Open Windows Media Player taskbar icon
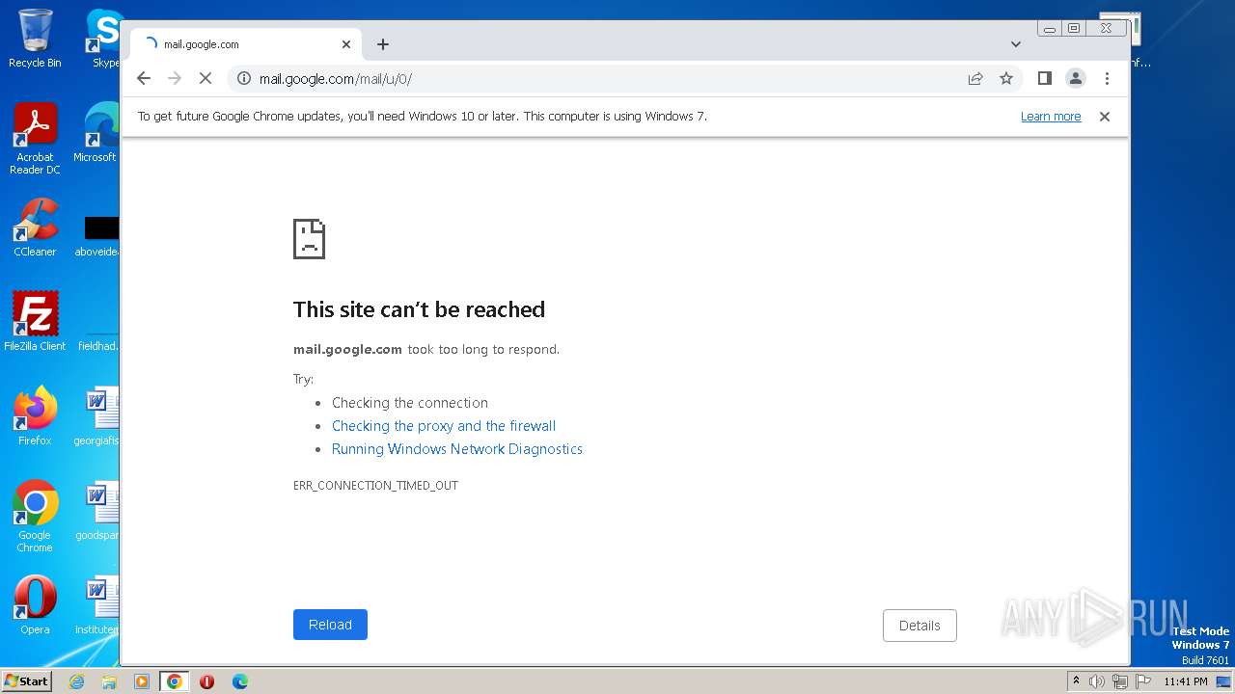The image size is (1235, 694). pos(142,681)
